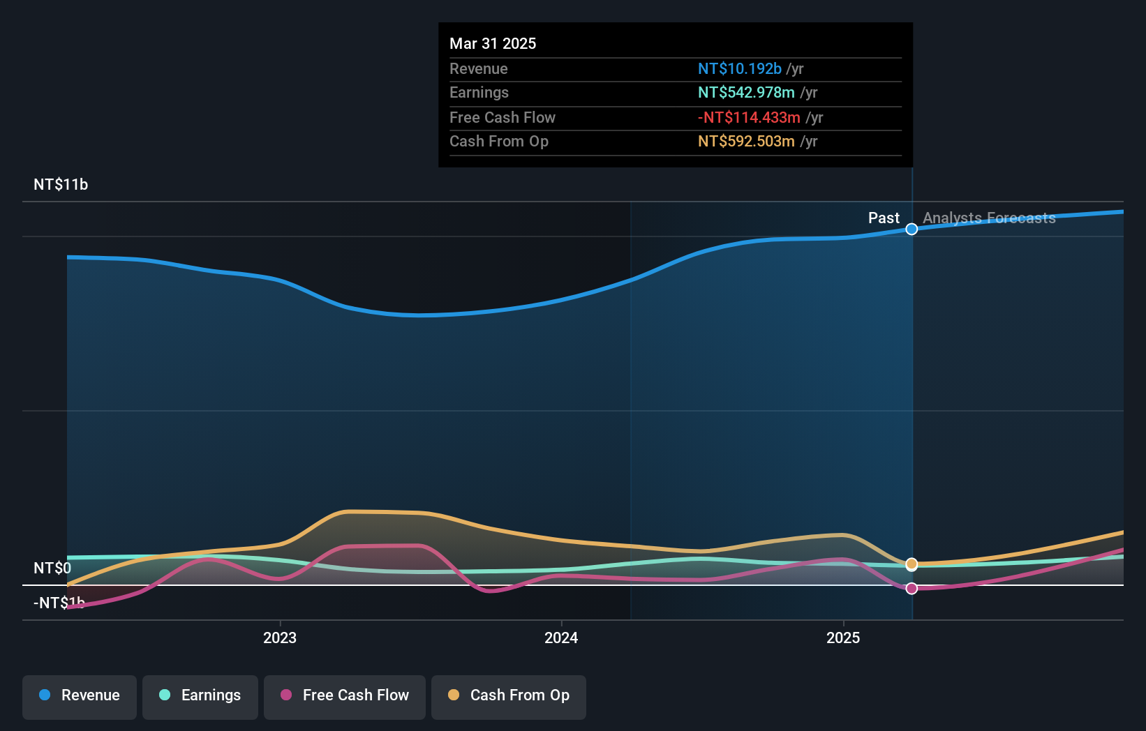Click the 2024 x-axis label
Screen dimensions: 1146x731
point(561,638)
